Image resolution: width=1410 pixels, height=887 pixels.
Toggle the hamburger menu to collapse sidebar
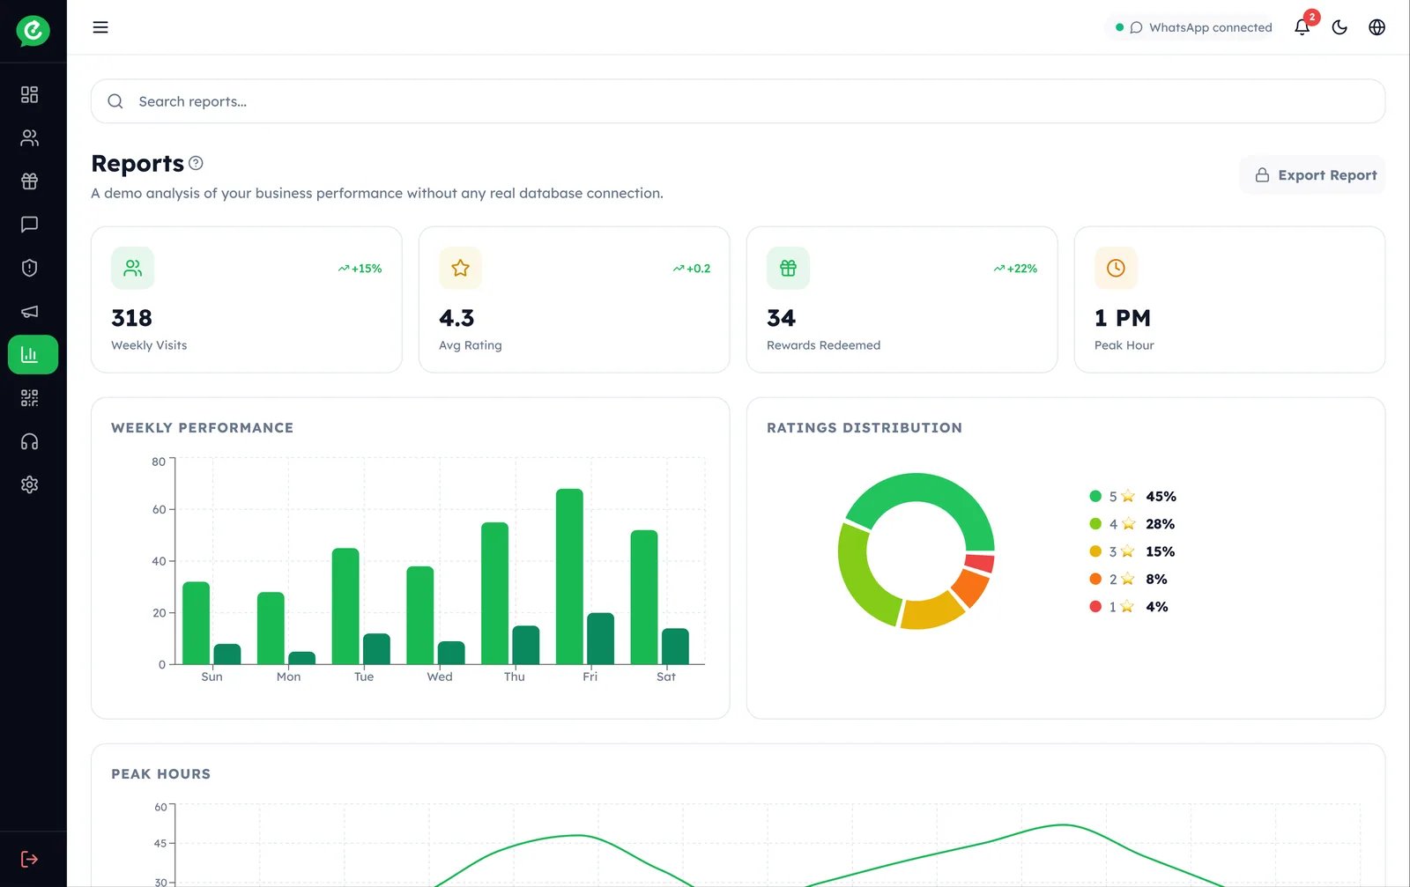tap(100, 27)
